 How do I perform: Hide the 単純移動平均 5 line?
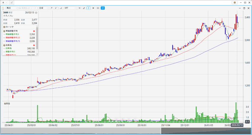[x=4, y=34]
